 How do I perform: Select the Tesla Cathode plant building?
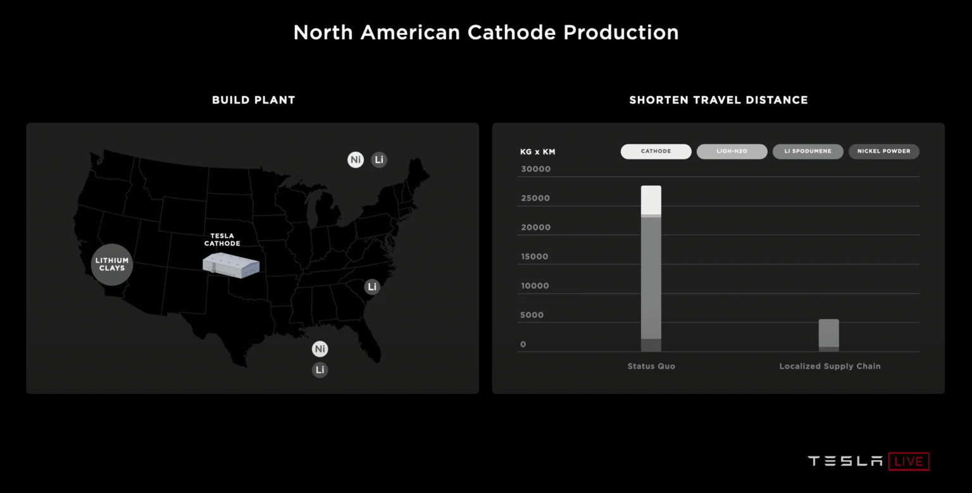tap(232, 265)
